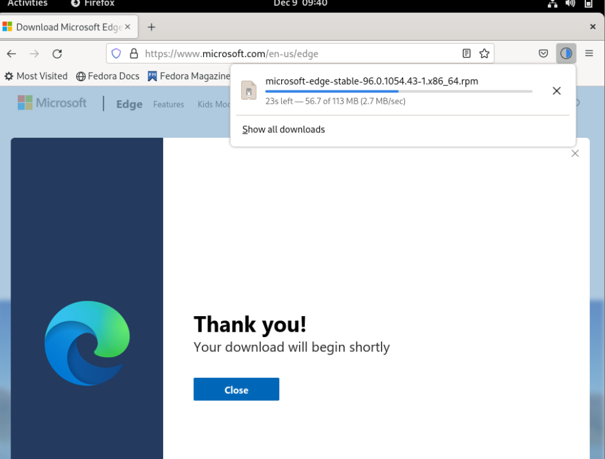Click the Reader View icon in address bar

tap(467, 54)
